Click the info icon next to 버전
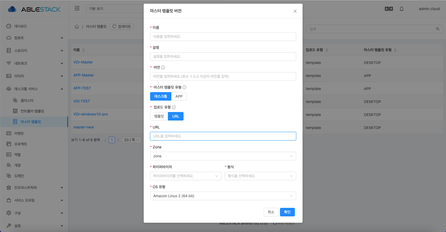Viewport: 446px width, 232px height. click(163, 67)
